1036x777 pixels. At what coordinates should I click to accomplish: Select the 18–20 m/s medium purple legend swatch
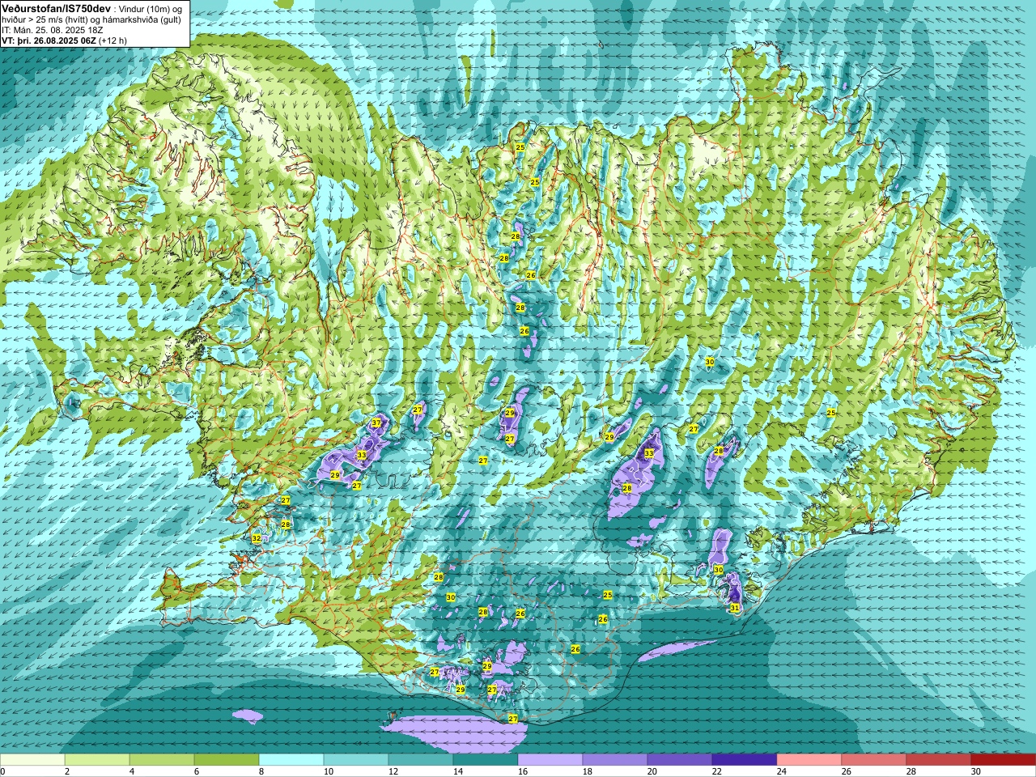pyautogui.click(x=615, y=760)
